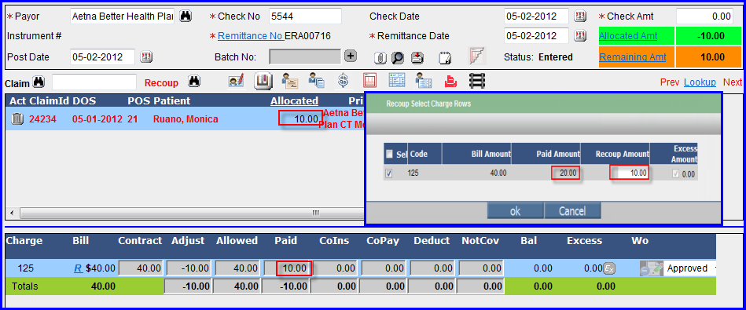746x310 pixels.
Task: Click ClaimId 24234 text
Action: point(42,119)
